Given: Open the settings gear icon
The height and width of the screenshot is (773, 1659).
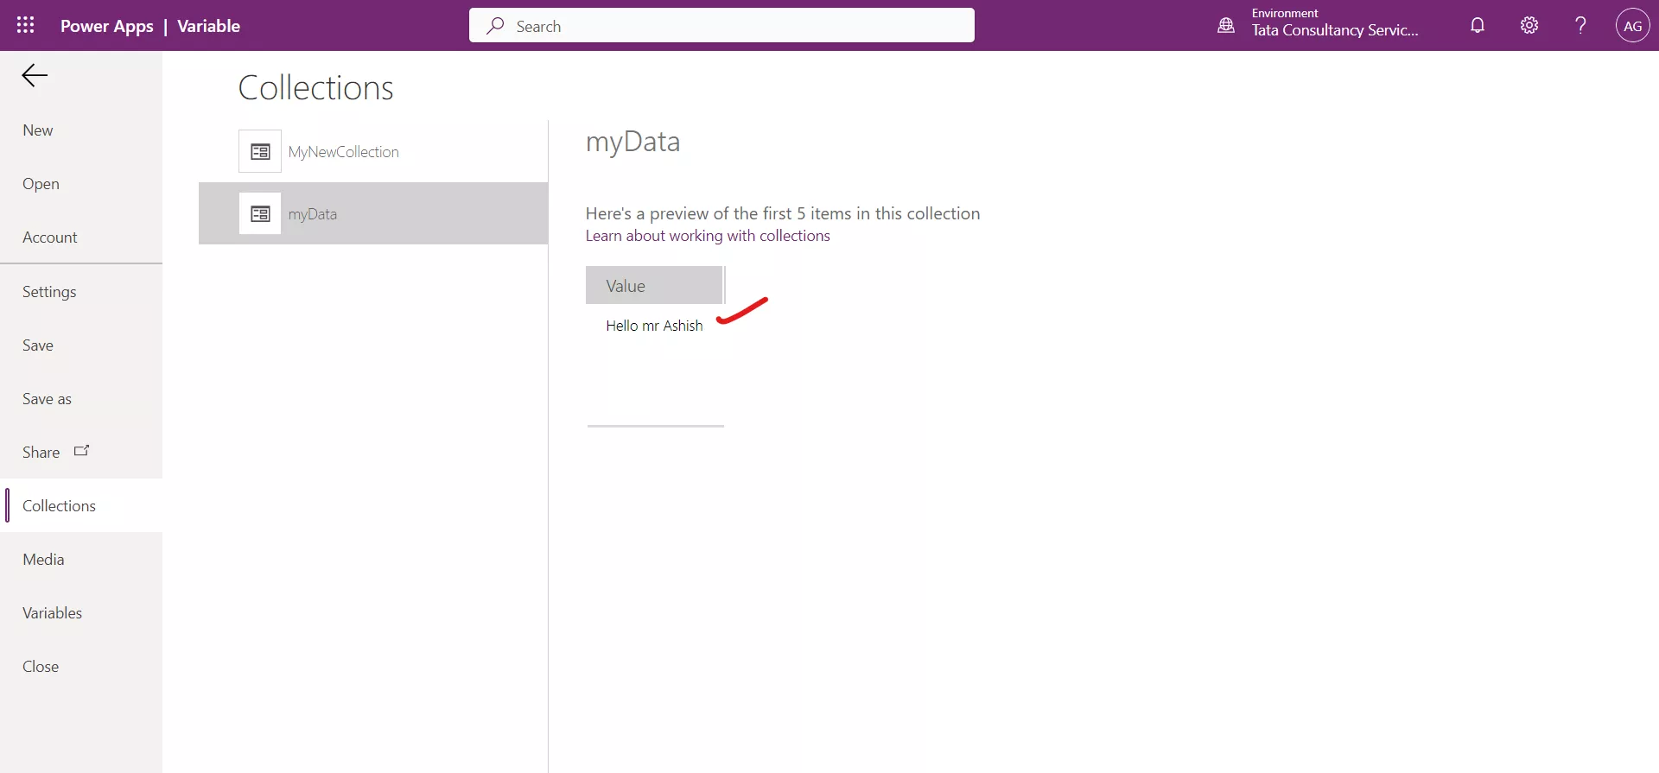Looking at the screenshot, I should point(1529,26).
